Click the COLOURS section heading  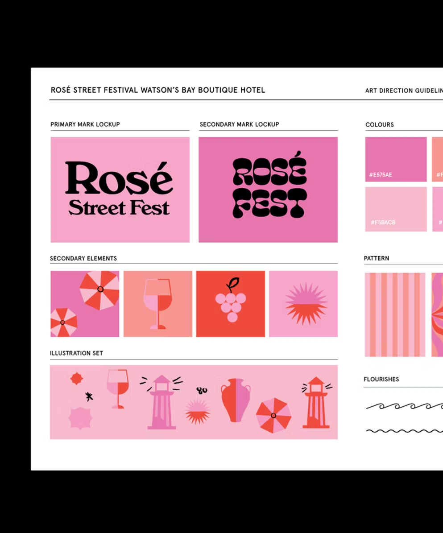pos(379,124)
